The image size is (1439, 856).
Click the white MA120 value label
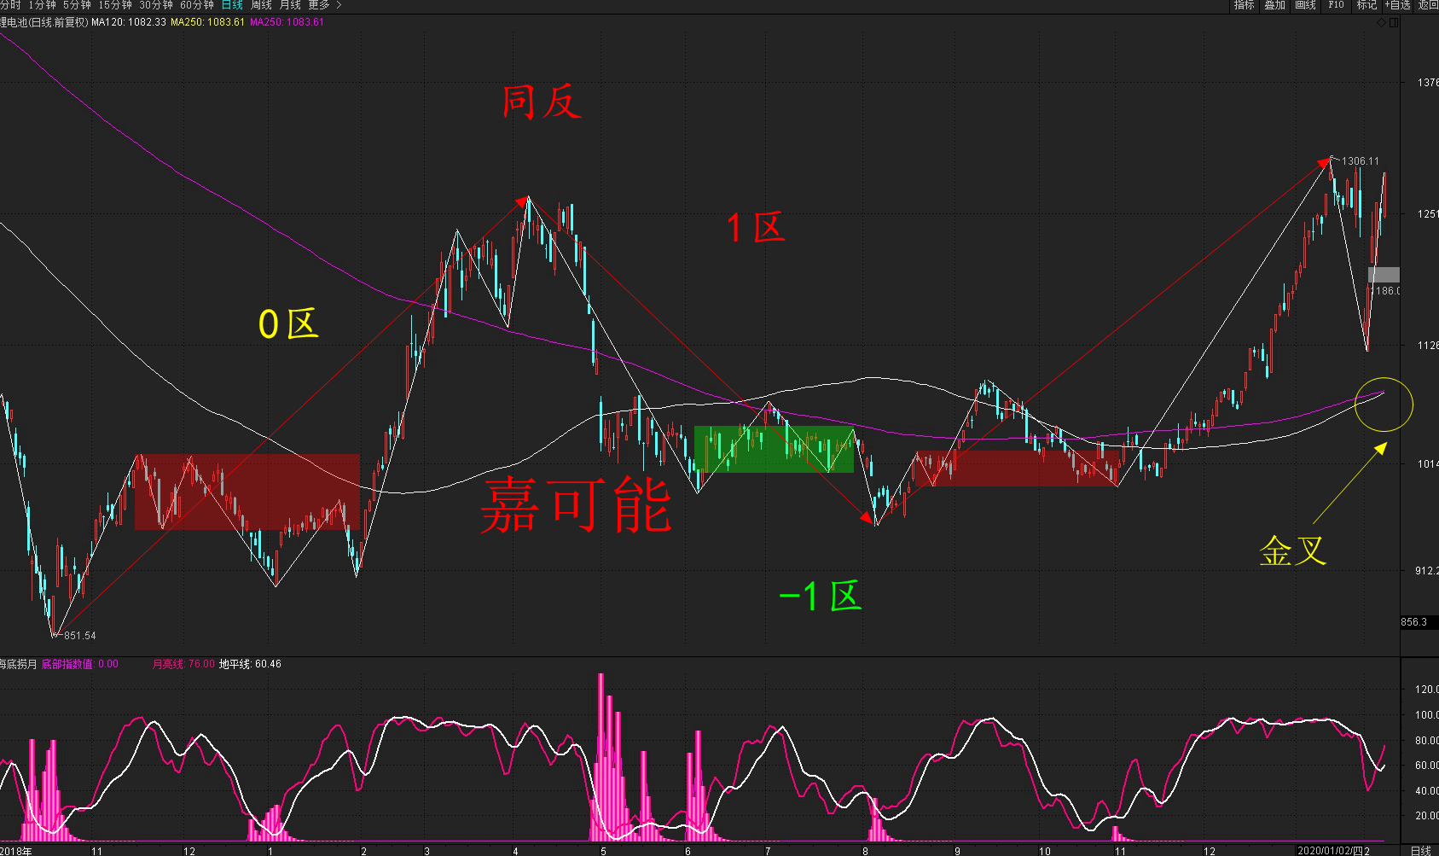click(129, 22)
